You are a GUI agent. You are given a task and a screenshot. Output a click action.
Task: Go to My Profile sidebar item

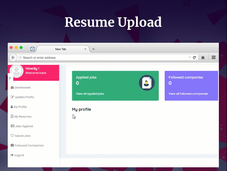19,107
